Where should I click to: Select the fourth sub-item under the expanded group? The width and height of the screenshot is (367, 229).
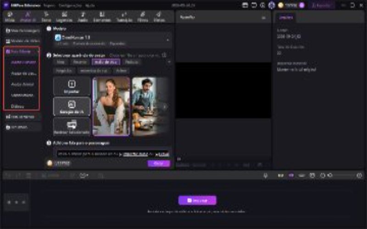point(22,95)
